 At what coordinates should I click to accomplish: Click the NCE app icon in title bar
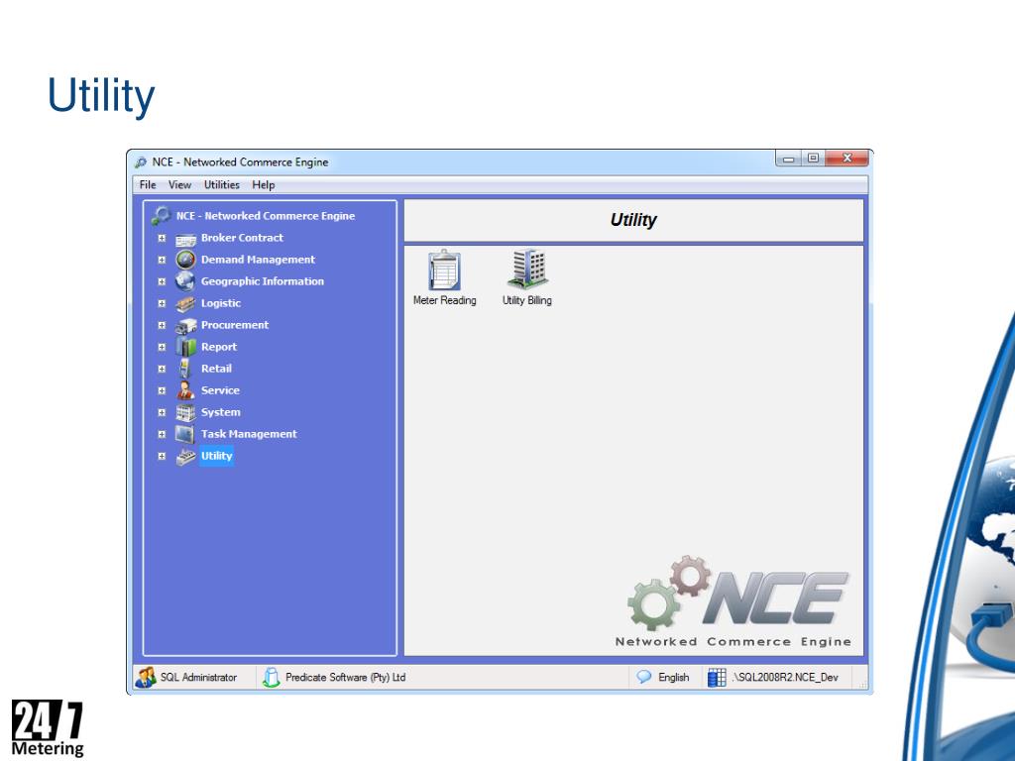point(141,163)
